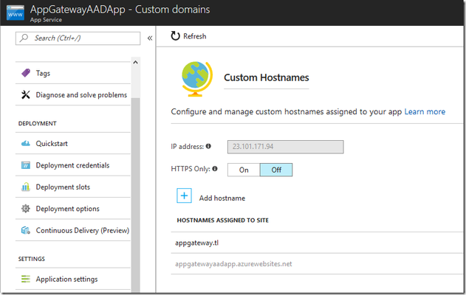The height and width of the screenshot is (295, 466).
Task: Select Deployment credentials in the sidebar
Action: coord(73,165)
